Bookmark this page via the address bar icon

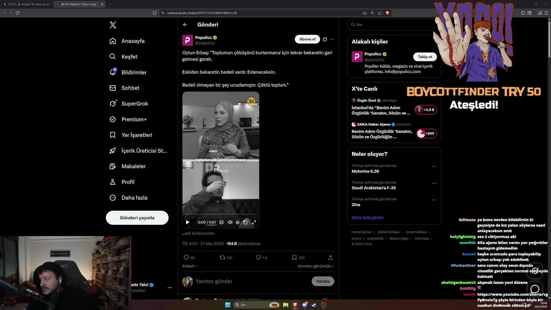[x=155, y=13]
